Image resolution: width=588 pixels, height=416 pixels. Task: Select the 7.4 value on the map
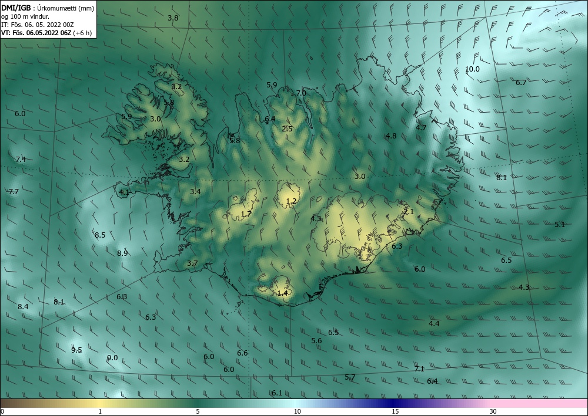(21, 160)
